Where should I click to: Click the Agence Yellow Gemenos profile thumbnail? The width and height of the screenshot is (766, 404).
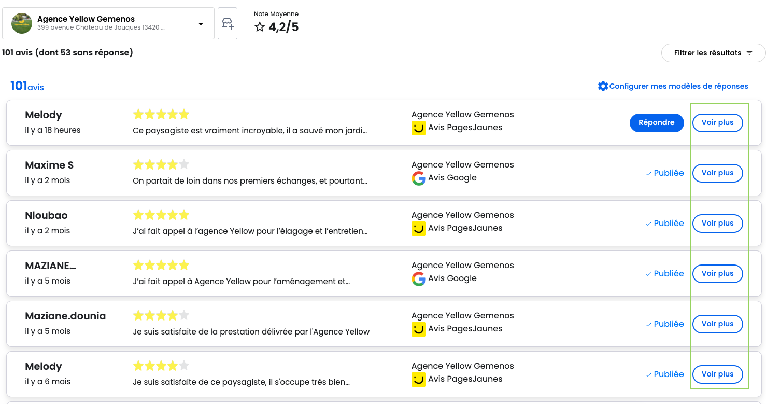coord(22,23)
